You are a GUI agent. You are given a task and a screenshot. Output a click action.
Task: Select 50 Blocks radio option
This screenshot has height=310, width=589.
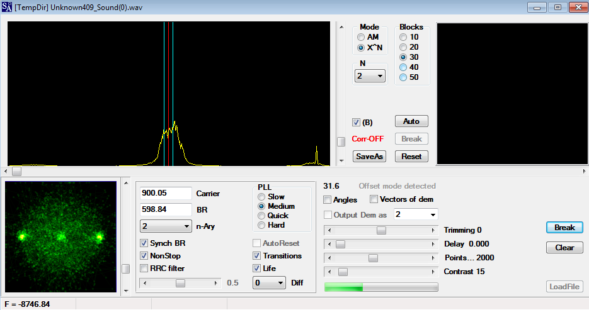pos(403,77)
